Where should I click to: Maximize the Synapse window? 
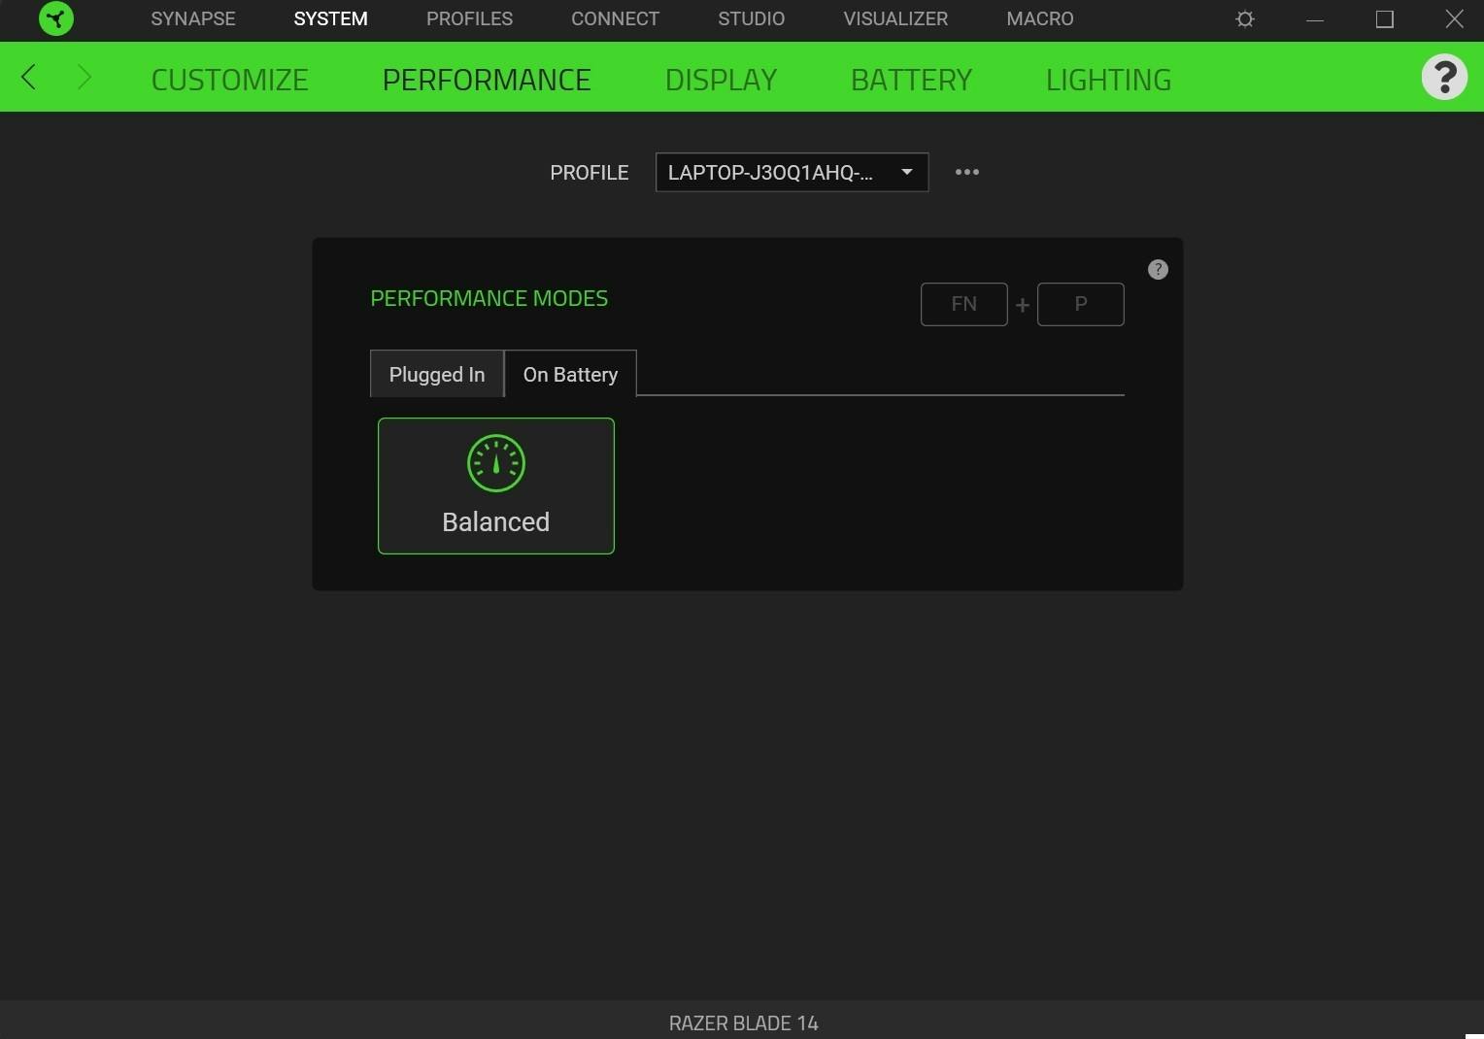pyautogui.click(x=1385, y=19)
